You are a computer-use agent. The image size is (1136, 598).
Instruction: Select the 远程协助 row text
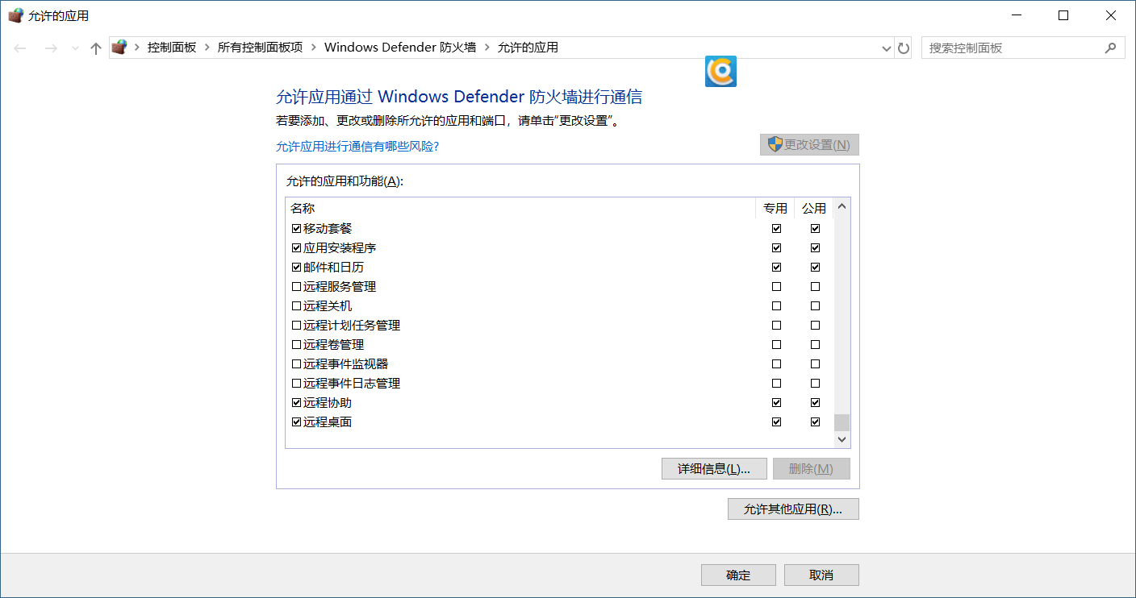328,403
